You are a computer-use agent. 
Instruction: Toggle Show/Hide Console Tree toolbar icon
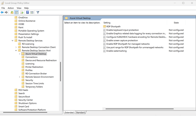pos(17,12)
